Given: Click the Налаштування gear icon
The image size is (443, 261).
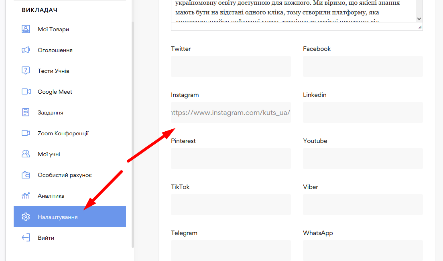Looking at the screenshot, I should 26,217.
